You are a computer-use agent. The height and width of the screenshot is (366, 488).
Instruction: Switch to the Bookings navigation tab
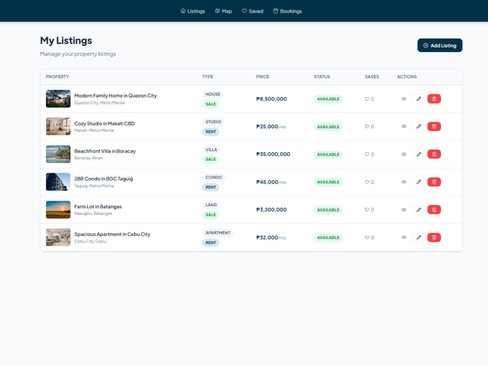[287, 11]
